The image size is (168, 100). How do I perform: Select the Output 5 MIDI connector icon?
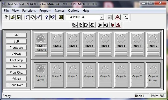coord(105,69)
